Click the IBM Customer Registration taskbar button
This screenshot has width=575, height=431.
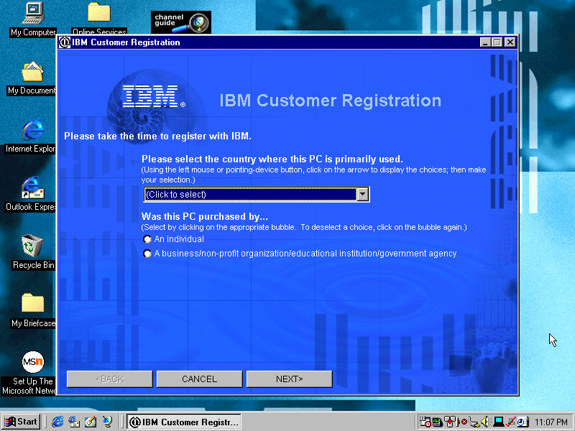184,422
